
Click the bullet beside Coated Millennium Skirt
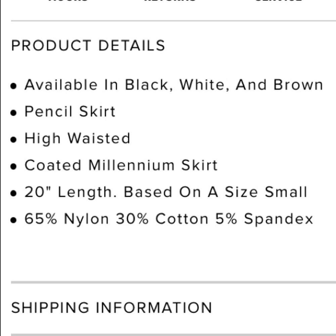click(13, 167)
